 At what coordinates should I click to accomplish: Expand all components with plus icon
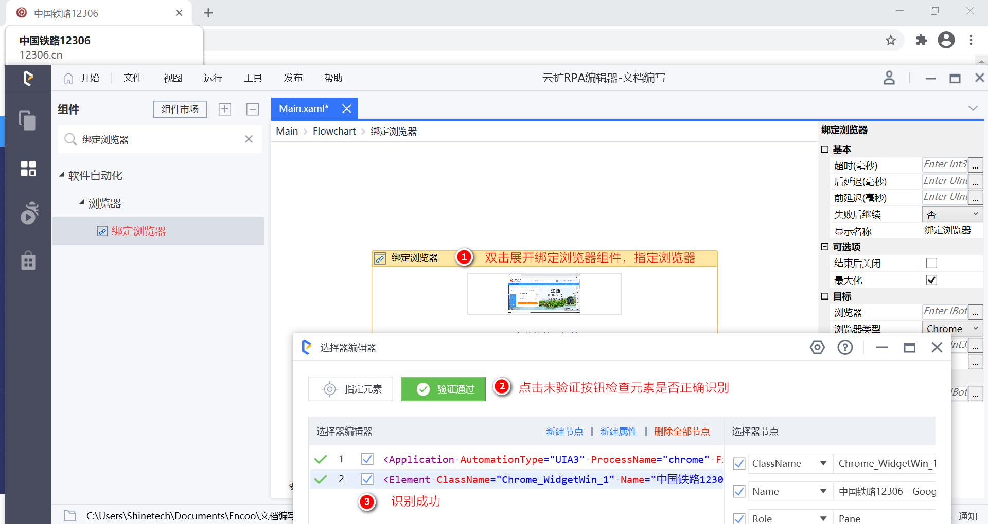(225, 109)
